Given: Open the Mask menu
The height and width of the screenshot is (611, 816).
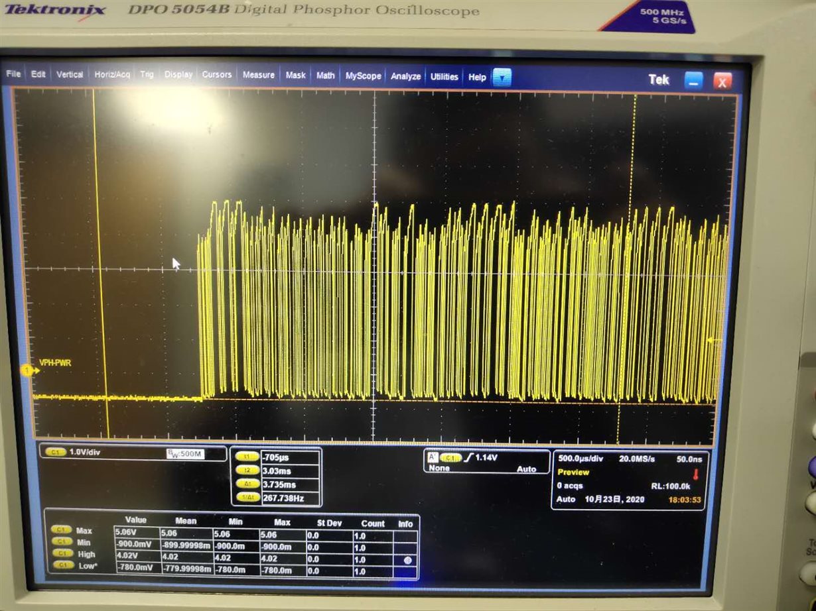Looking at the screenshot, I should 295,76.
